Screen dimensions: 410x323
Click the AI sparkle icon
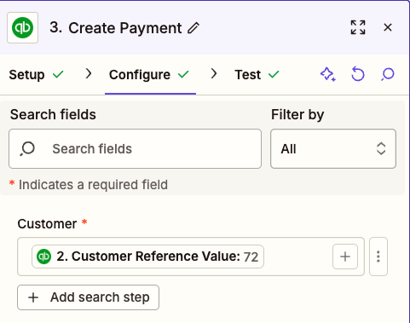328,74
